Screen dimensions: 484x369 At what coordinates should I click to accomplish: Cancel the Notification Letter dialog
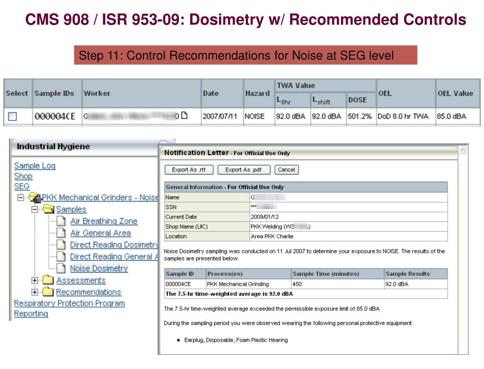click(286, 170)
